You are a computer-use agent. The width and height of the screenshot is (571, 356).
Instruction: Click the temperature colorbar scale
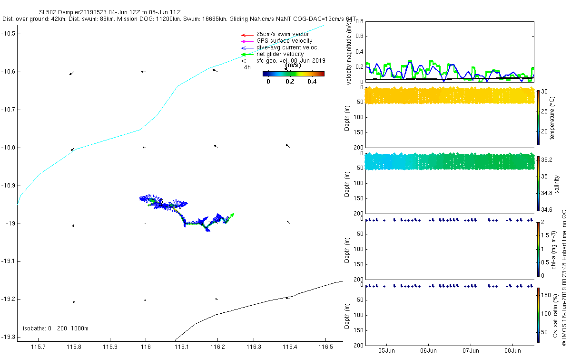point(538,117)
